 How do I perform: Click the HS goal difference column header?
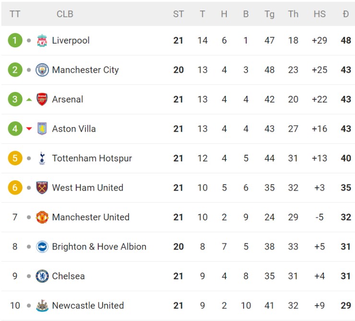click(319, 14)
